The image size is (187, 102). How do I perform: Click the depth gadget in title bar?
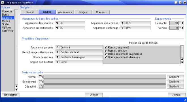coord(185,3)
